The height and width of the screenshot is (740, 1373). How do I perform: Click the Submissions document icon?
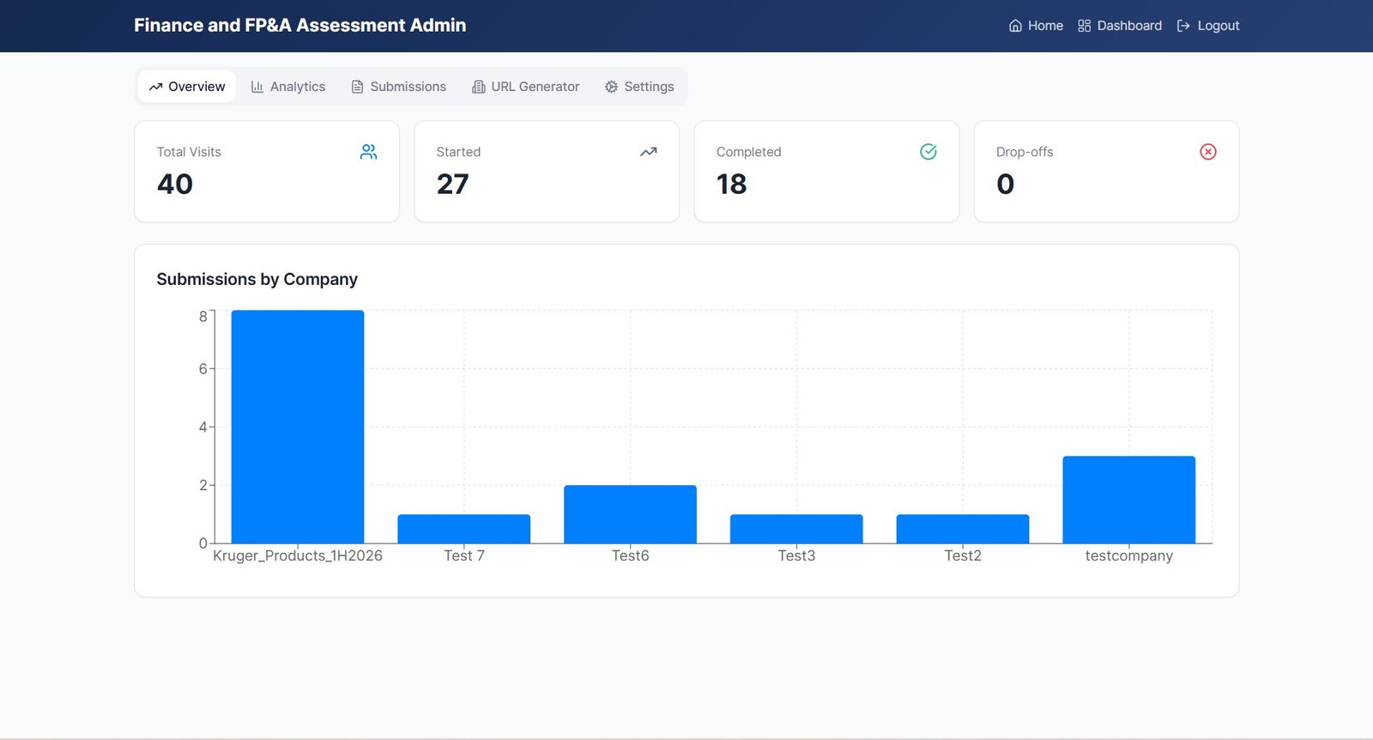pyautogui.click(x=357, y=87)
